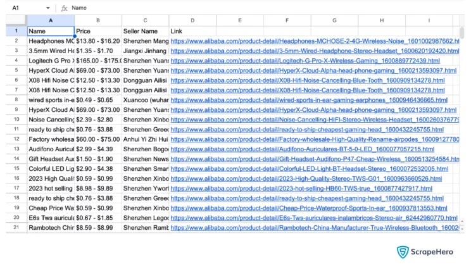471x269 pixels.
Task: Click the Link header cell
Action: point(192,31)
